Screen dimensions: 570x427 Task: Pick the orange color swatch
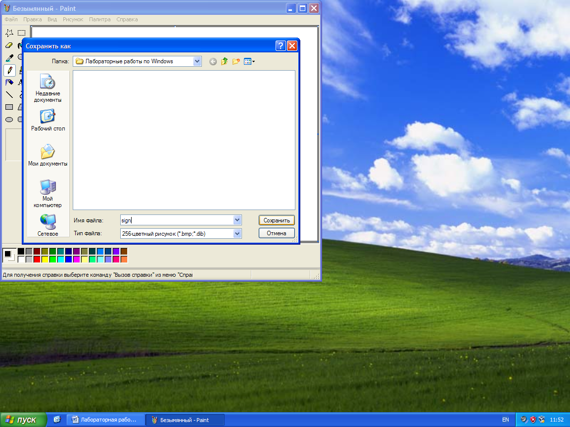click(124, 259)
